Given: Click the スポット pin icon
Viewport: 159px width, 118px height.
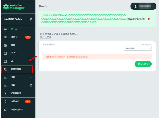Looking at the screenshot, I should (5, 37).
